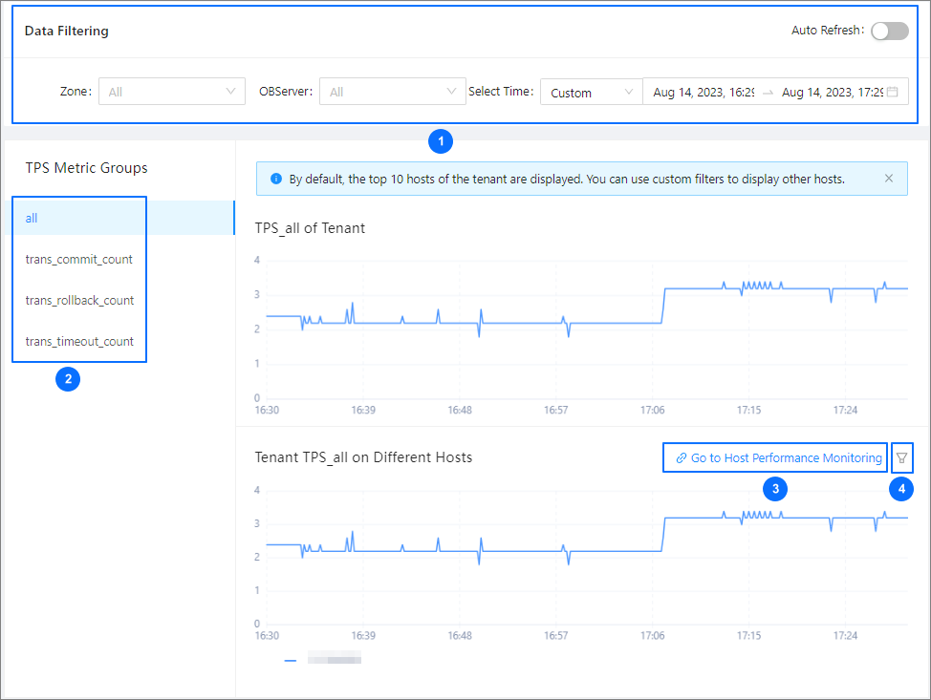931x700 pixels.
Task: Click the calendar icon in date range
Action: pyautogui.click(x=892, y=93)
